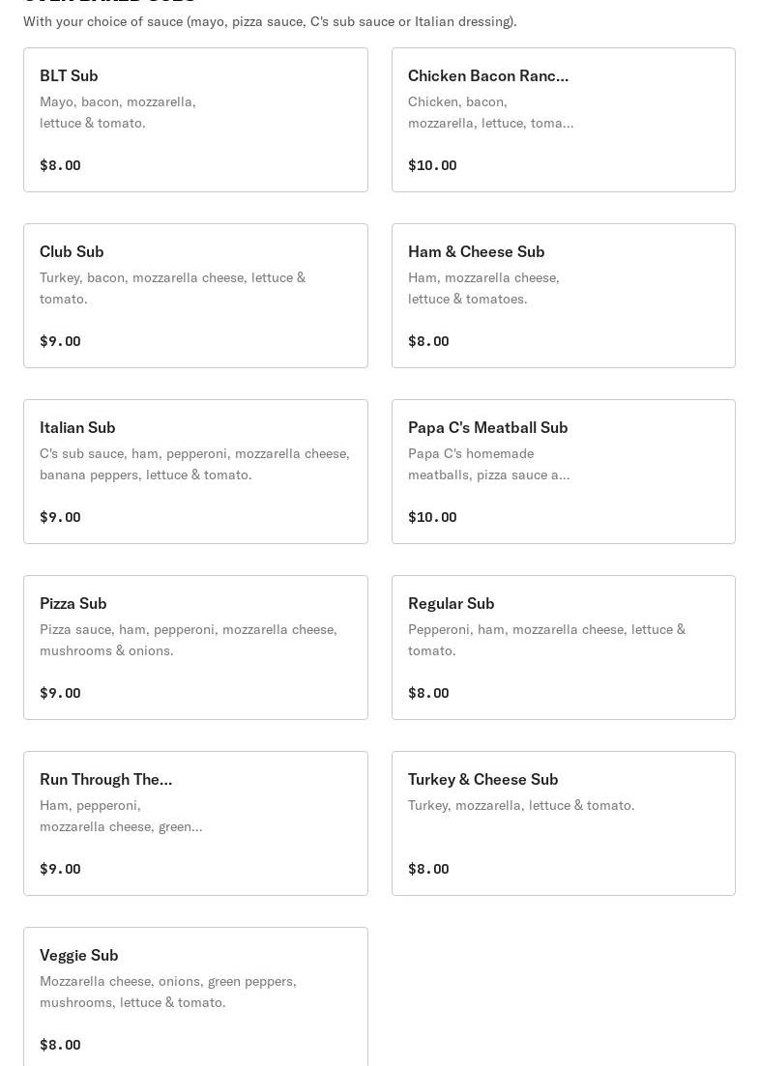Click the BLT Sub $8.00 price
The height and width of the screenshot is (1066, 759).
click(60, 165)
